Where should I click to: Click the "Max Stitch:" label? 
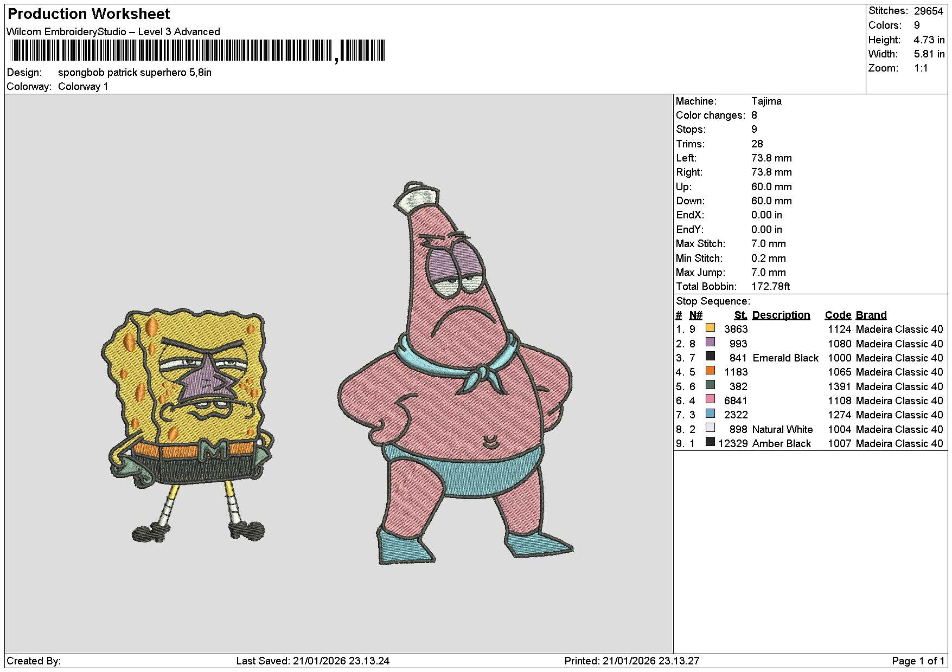pyautogui.click(x=700, y=244)
